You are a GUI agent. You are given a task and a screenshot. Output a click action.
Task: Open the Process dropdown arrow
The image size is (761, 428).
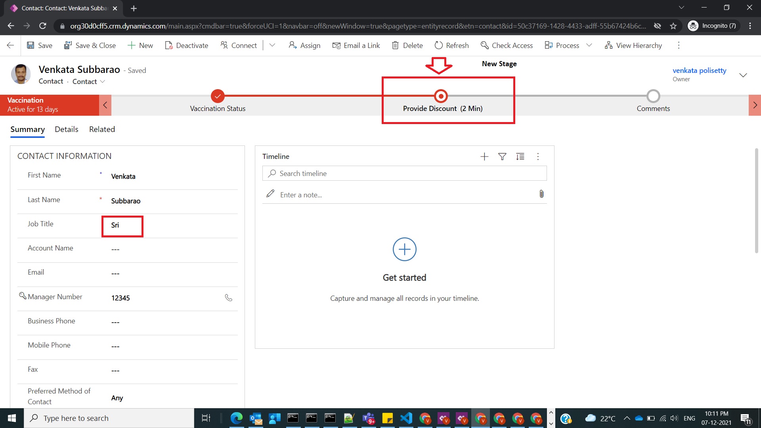pos(589,45)
